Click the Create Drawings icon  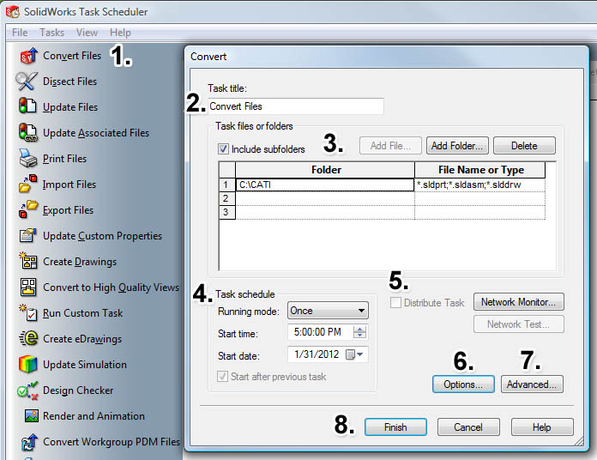pos(28,261)
